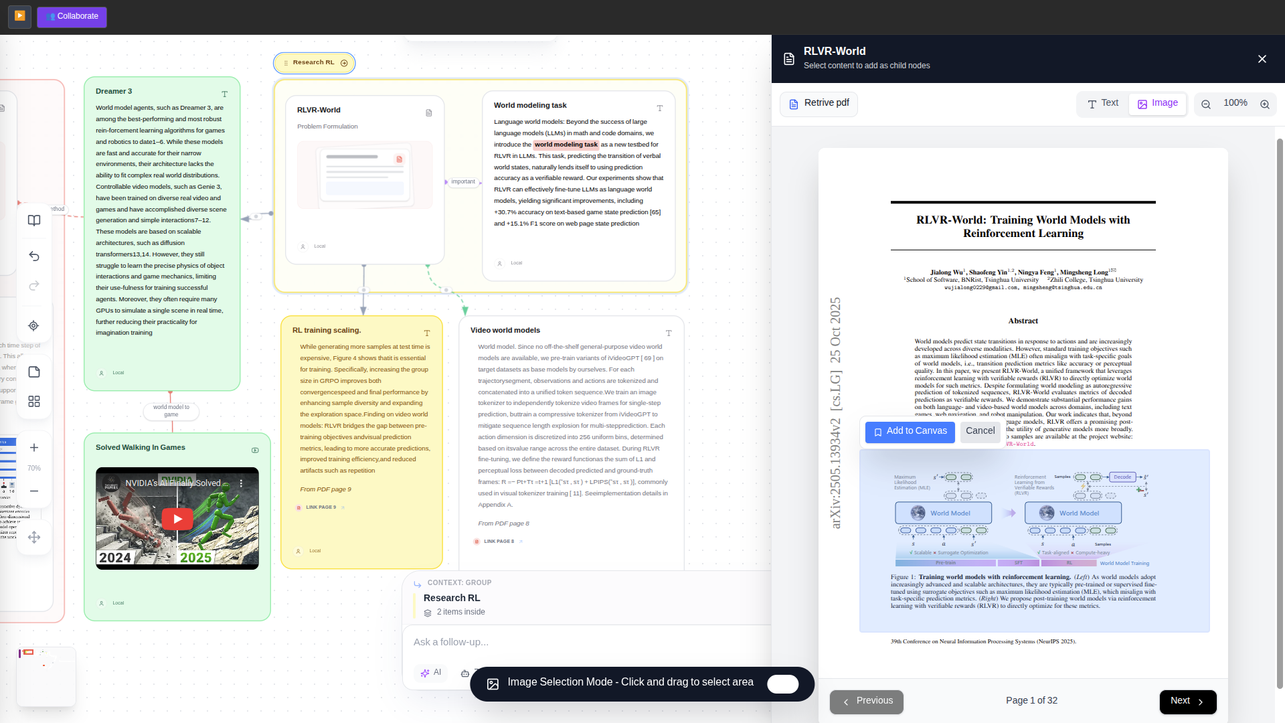The image size is (1285, 723).
Task: Click the canvas zoom in plus icon
Action: click(34, 448)
